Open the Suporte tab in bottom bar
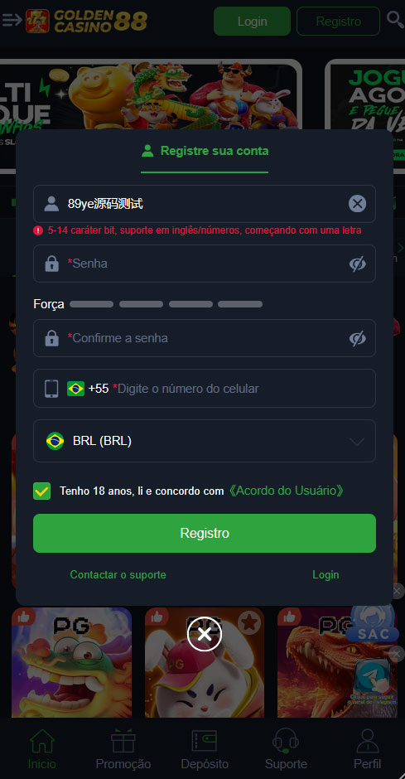Viewport: 405px width, 779px height. point(286,749)
